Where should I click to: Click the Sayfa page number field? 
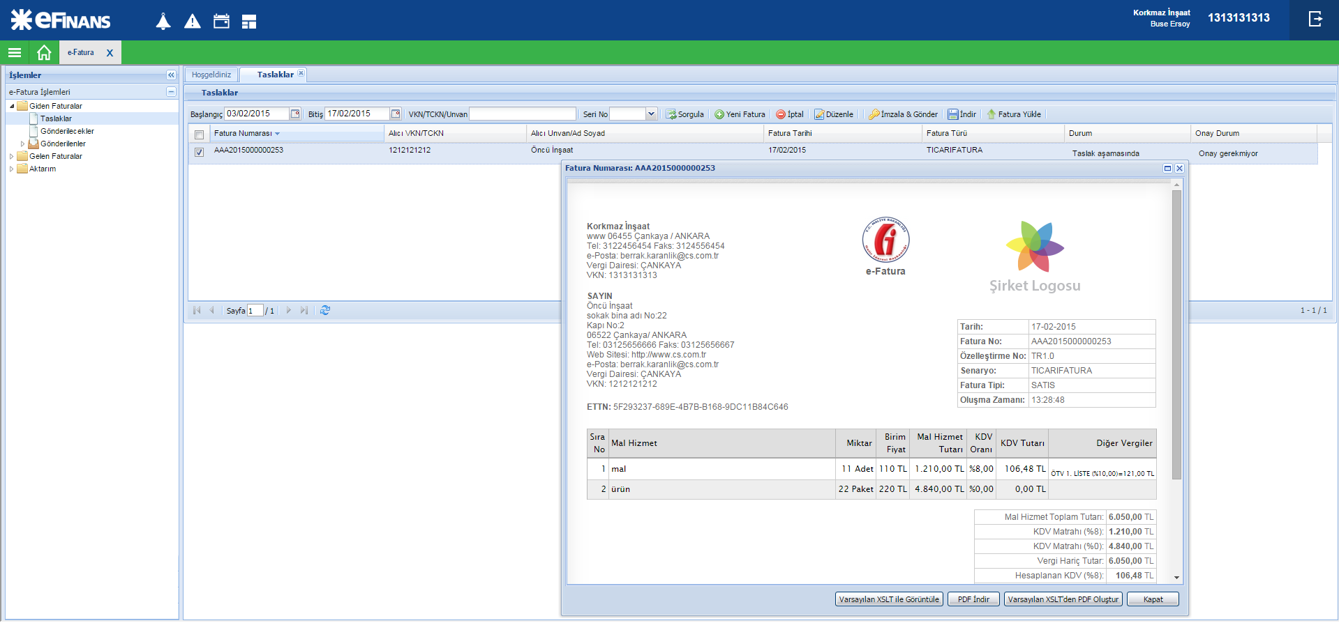[x=255, y=311]
